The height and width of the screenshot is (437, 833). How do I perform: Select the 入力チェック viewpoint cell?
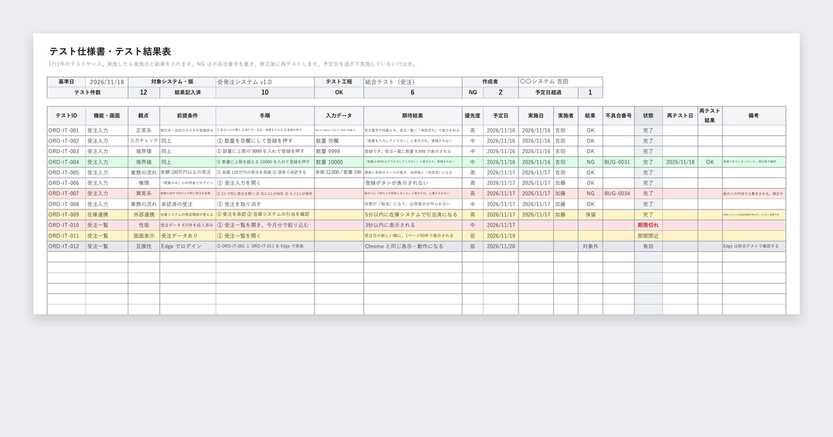pos(144,141)
